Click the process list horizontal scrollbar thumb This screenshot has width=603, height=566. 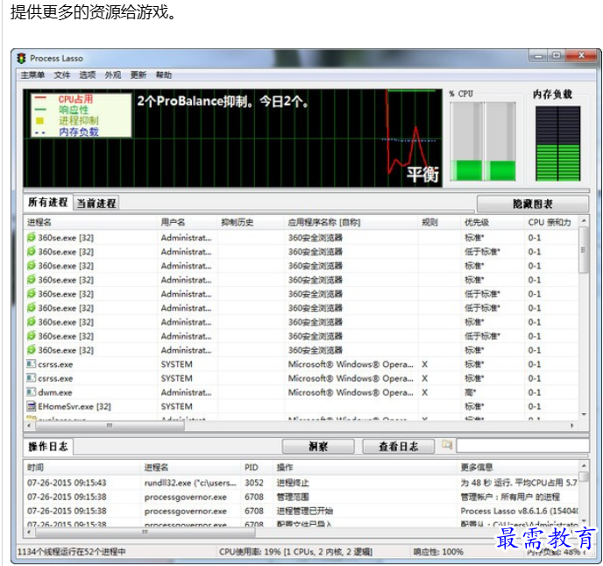[x=110, y=426]
